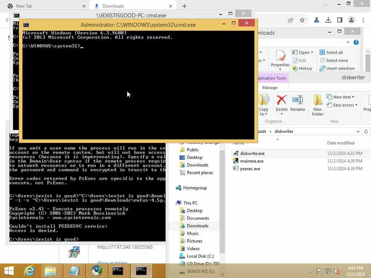Expand the Open dropdown in ribbon
Viewport: 371px width, 278px height.
pos(312,52)
